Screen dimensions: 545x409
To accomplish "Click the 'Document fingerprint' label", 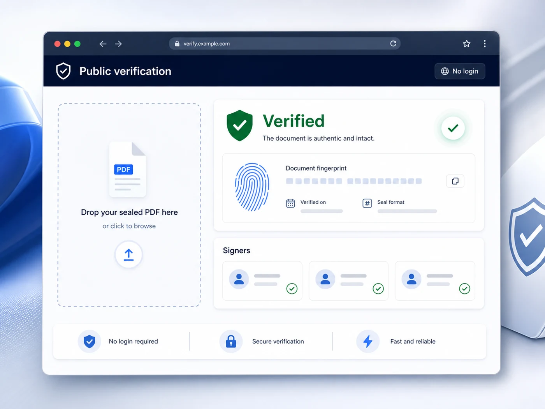I will point(316,168).
